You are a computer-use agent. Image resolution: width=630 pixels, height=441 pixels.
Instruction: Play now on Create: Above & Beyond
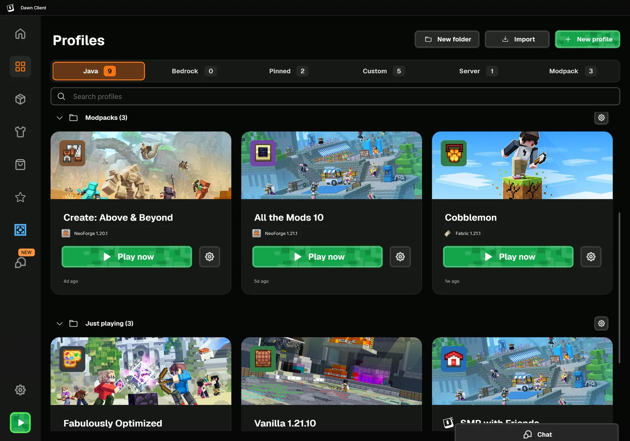pyautogui.click(x=127, y=257)
